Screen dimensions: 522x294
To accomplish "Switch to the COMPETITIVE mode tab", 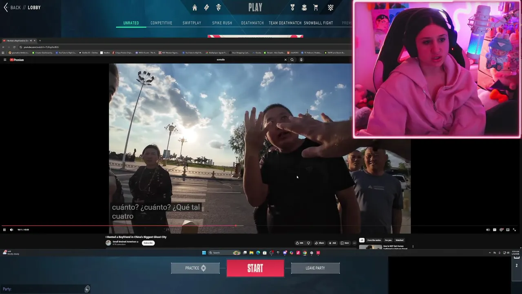I will coord(161,23).
